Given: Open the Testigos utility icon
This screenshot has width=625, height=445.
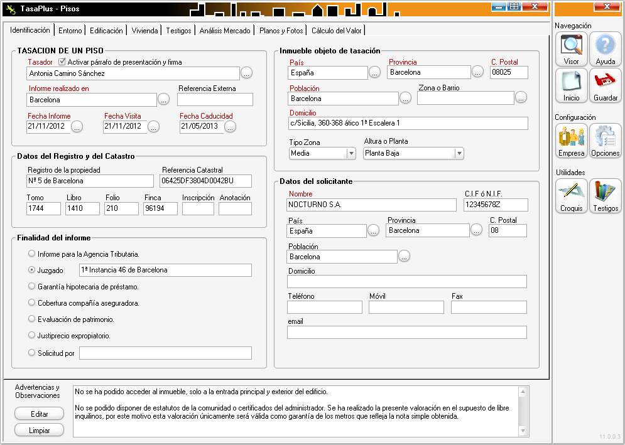Looking at the screenshot, I should click(x=605, y=196).
